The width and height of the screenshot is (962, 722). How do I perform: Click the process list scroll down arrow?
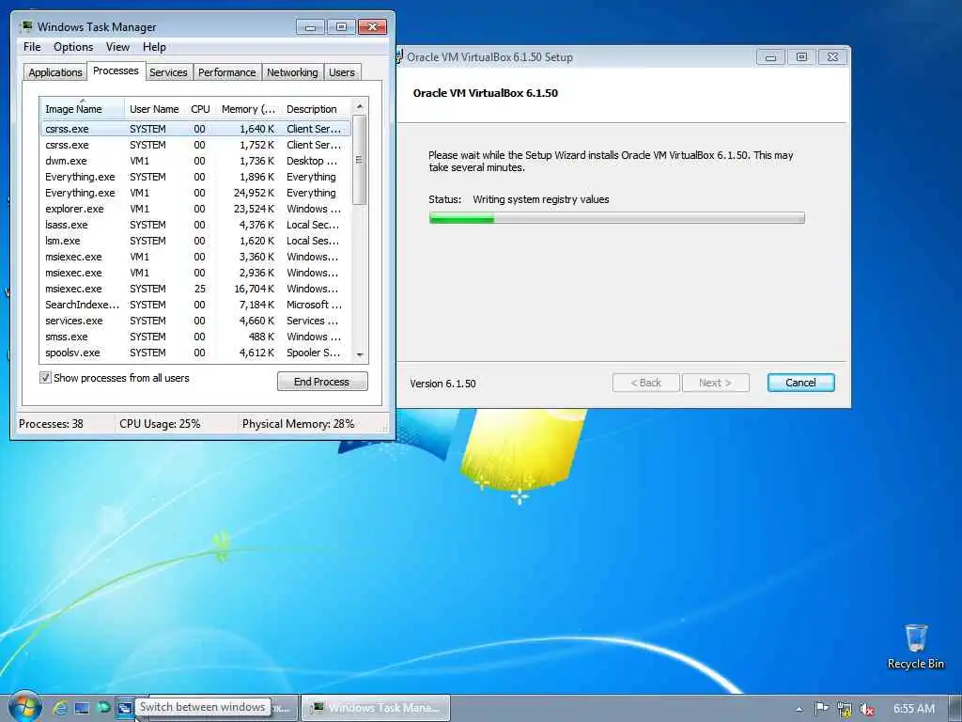360,354
